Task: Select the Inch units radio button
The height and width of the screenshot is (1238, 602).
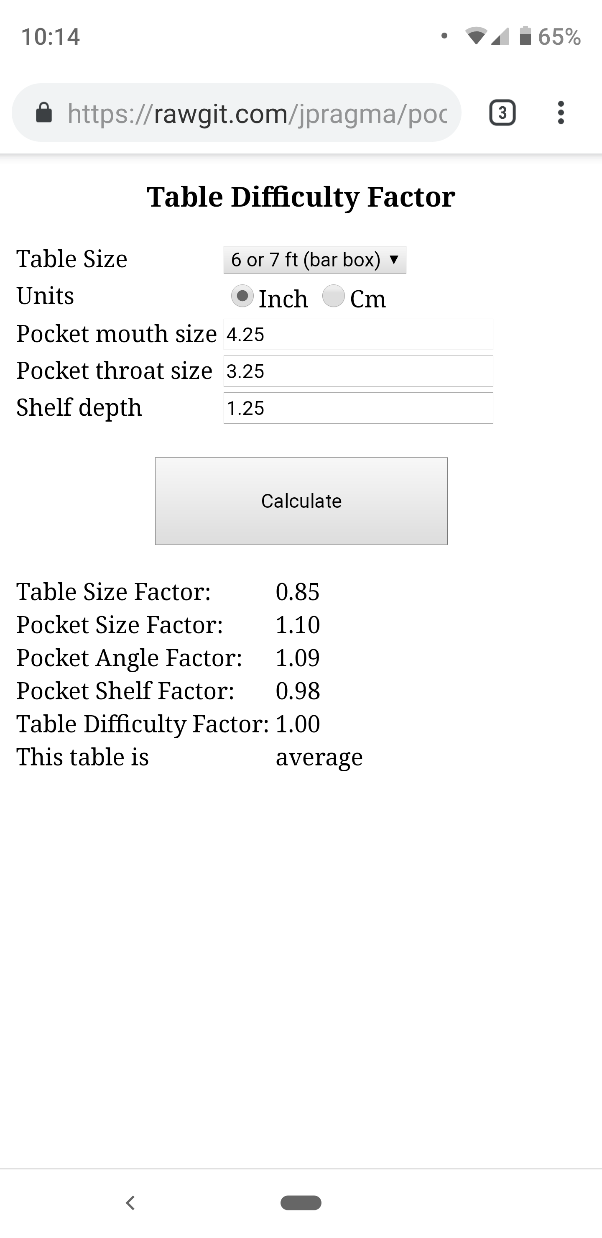Action: coord(242,296)
